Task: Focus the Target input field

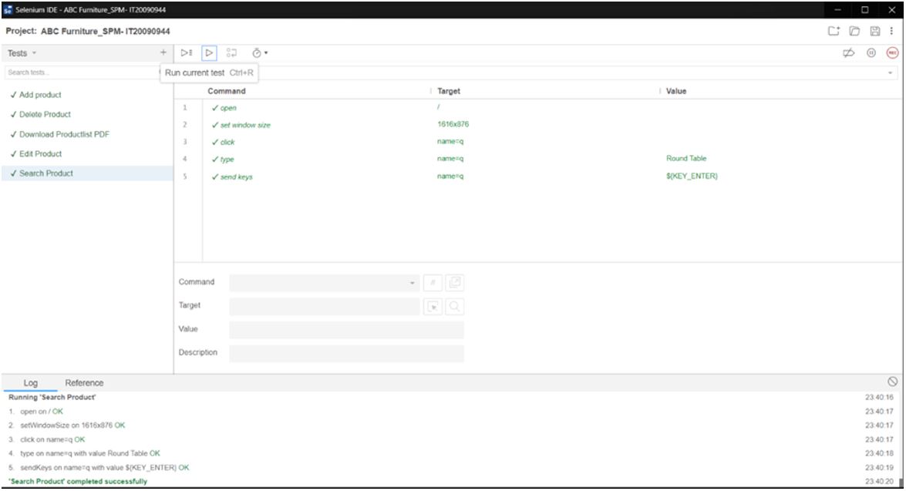Action: tap(324, 306)
